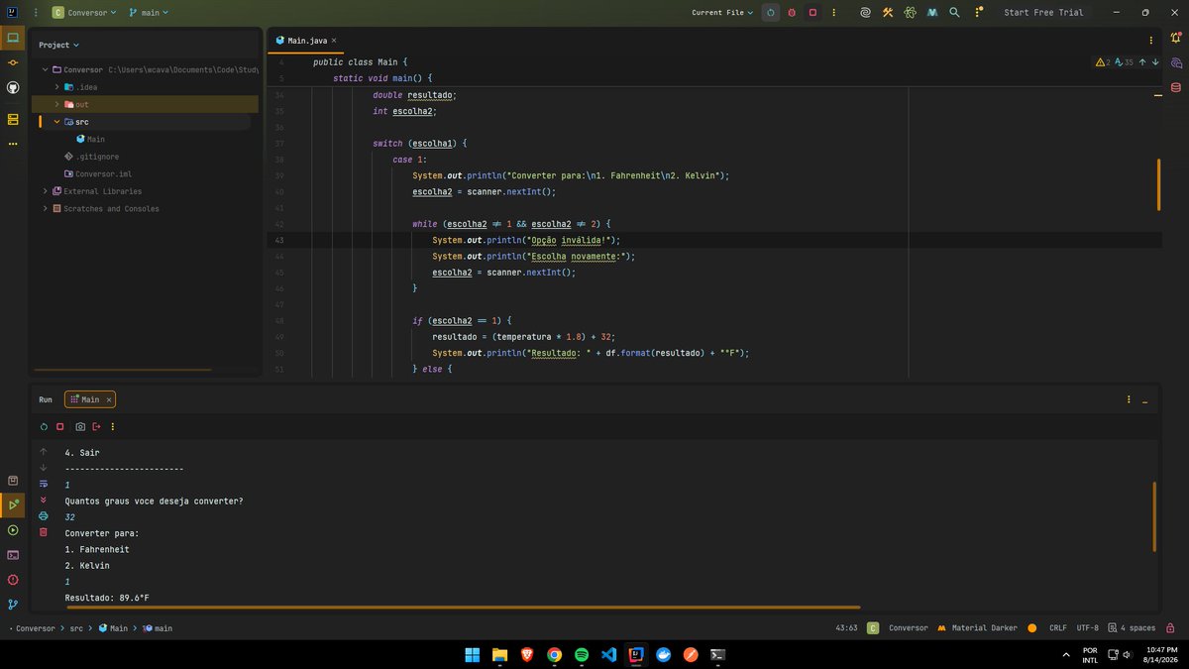The image size is (1189, 669).
Task: Toggle the Project tool window icon
Action: 13,38
